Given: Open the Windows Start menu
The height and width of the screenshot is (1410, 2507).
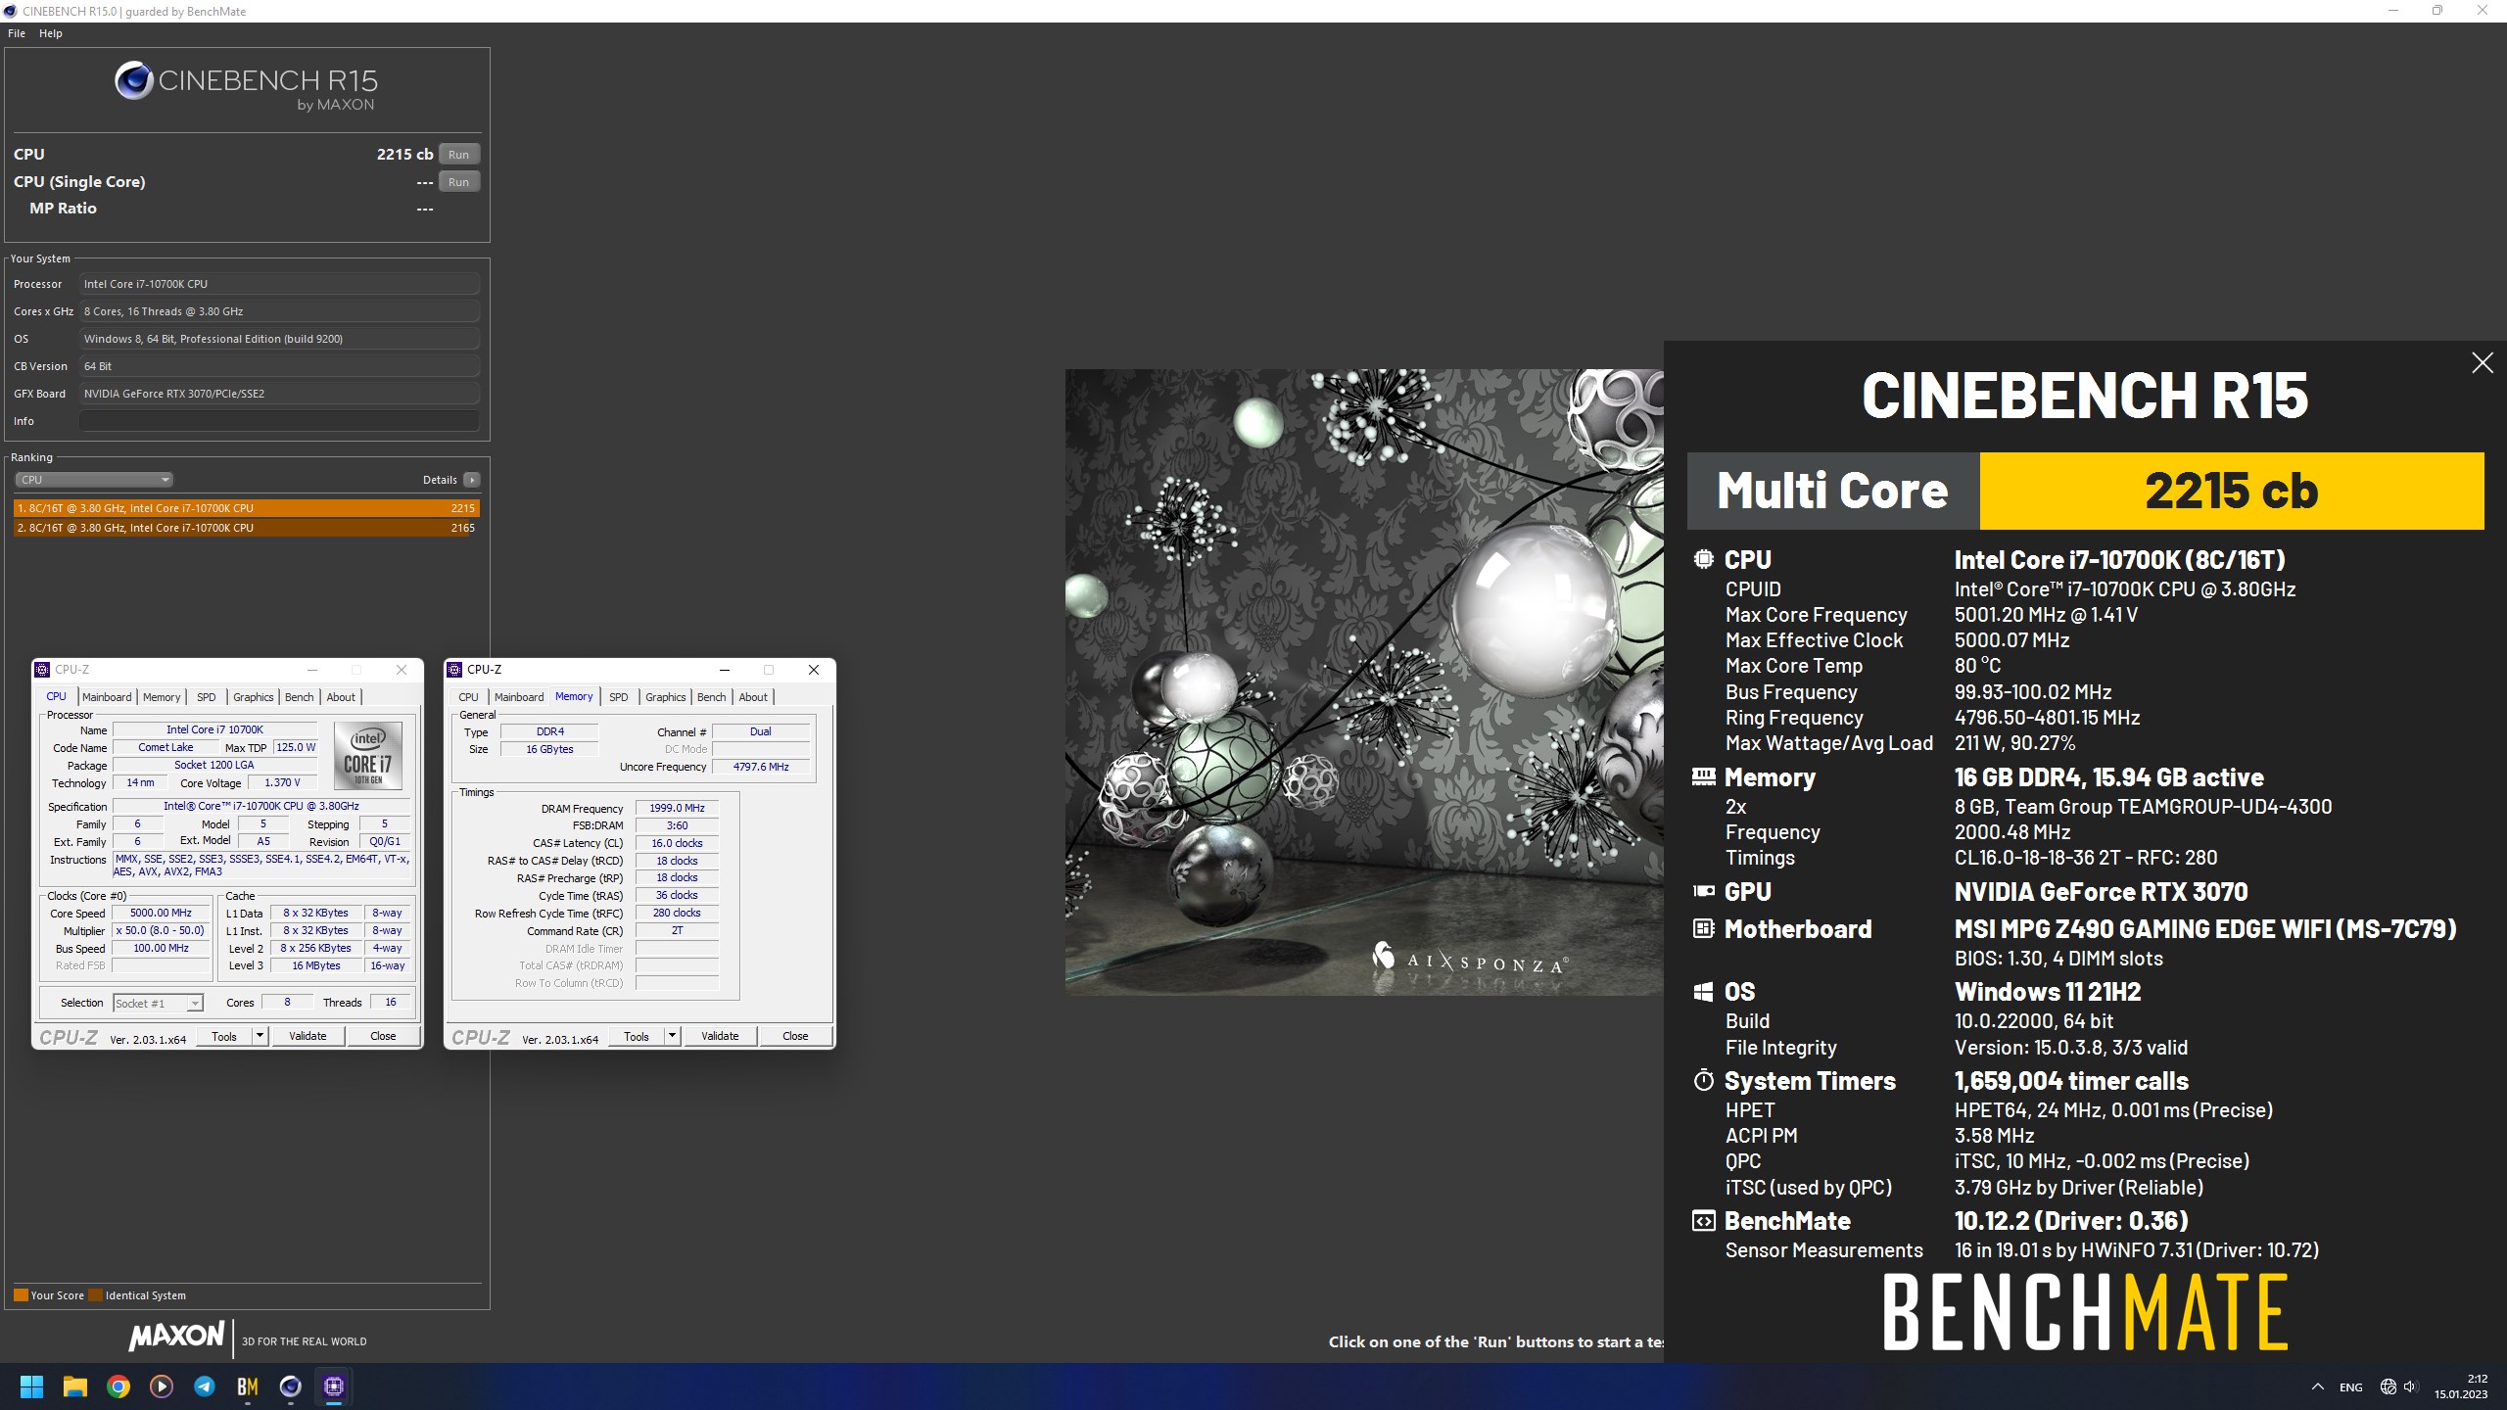Looking at the screenshot, I should tap(31, 1386).
